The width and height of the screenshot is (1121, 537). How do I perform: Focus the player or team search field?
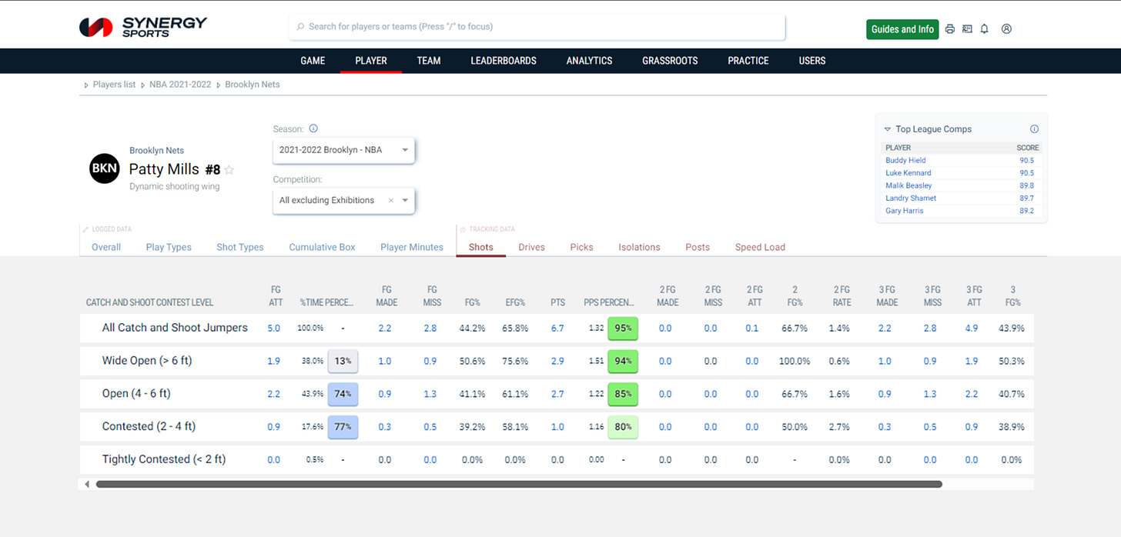click(537, 27)
